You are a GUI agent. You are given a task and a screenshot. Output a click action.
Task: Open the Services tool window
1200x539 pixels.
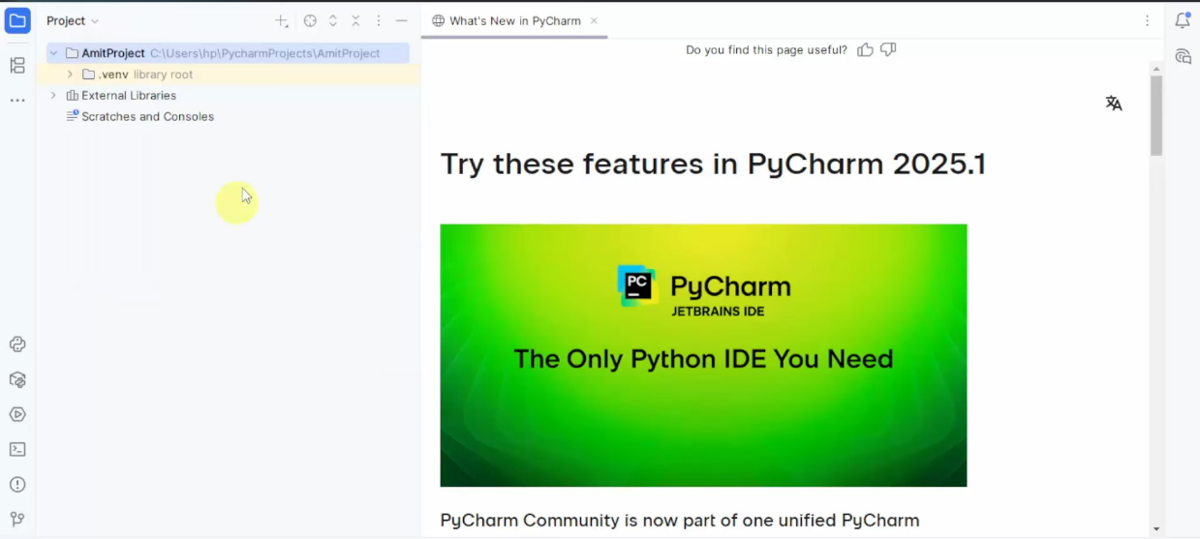click(x=17, y=414)
